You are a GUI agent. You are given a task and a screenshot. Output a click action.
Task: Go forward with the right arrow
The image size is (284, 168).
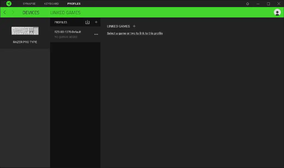tap(13, 12)
